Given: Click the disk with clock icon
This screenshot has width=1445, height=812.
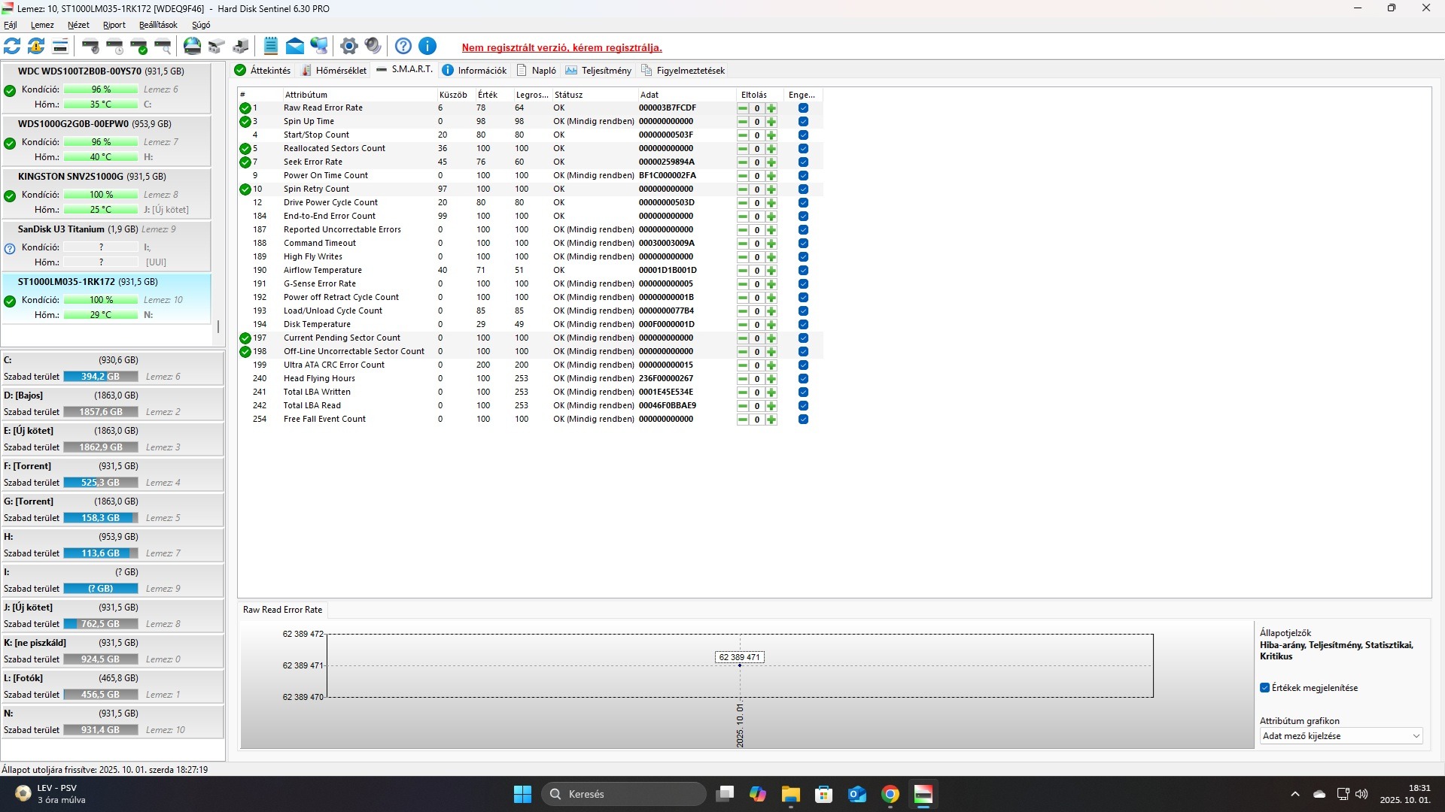Looking at the screenshot, I should pyautogui.click(x=114, y=47).
